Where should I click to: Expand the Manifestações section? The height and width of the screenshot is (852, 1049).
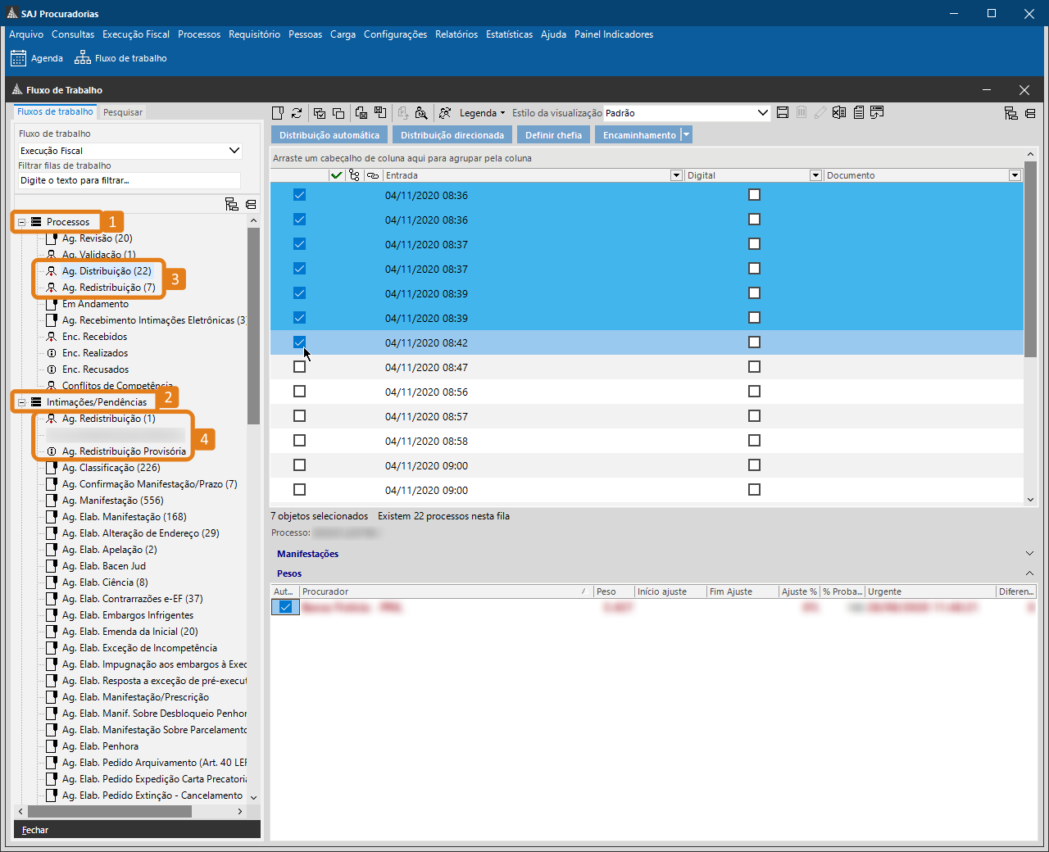pyautogui.click(x=1030, y=554)
